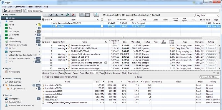Sort files by the Size column header
This screenshot has width=222, height=110.
pyautogui.click(x=99, y=81)
